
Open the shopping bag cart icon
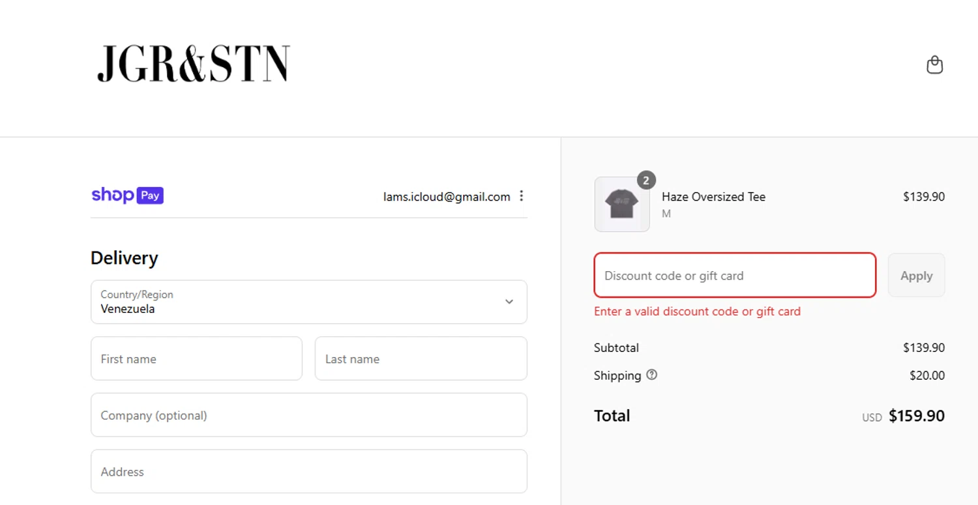(934, 65)
